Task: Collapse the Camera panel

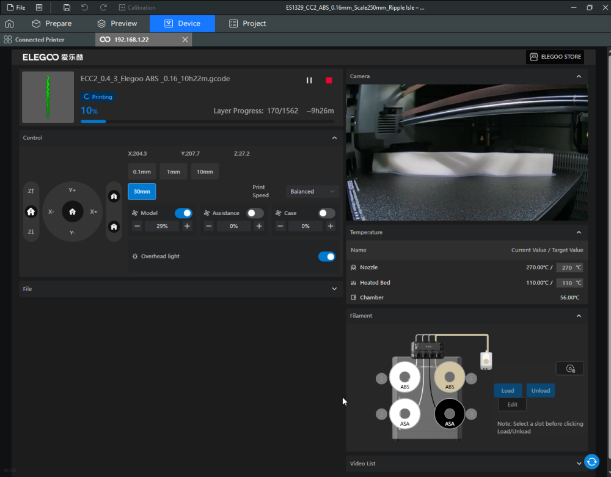Action: pyautogui.click(x=579, y=76)
